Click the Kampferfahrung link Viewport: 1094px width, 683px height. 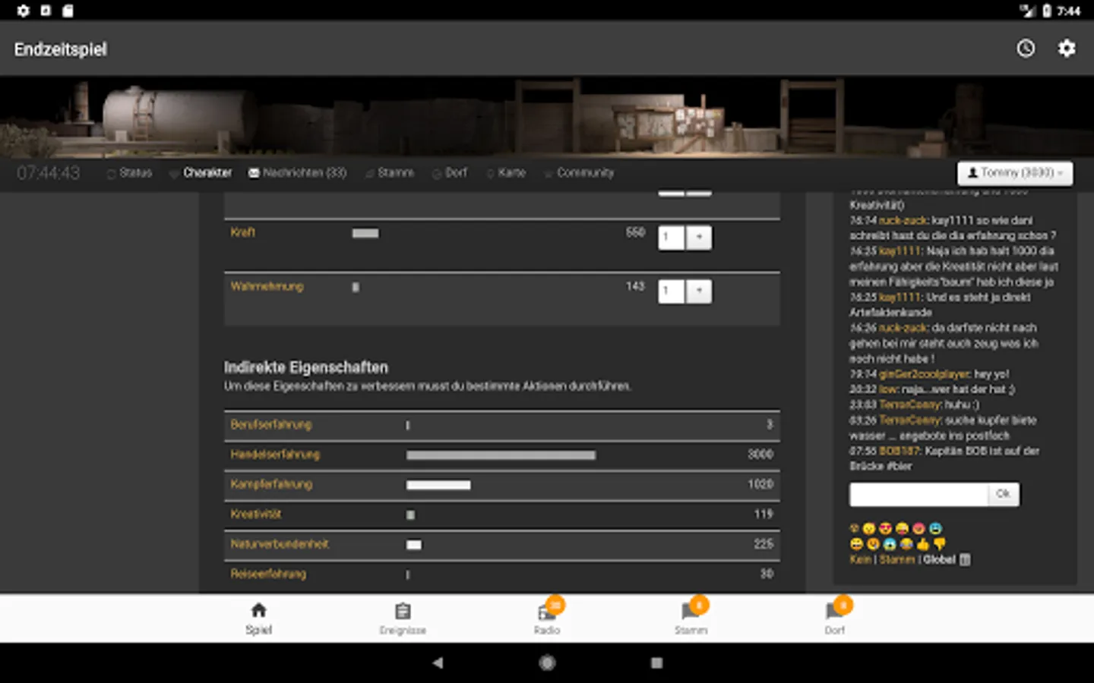[271, 483]
